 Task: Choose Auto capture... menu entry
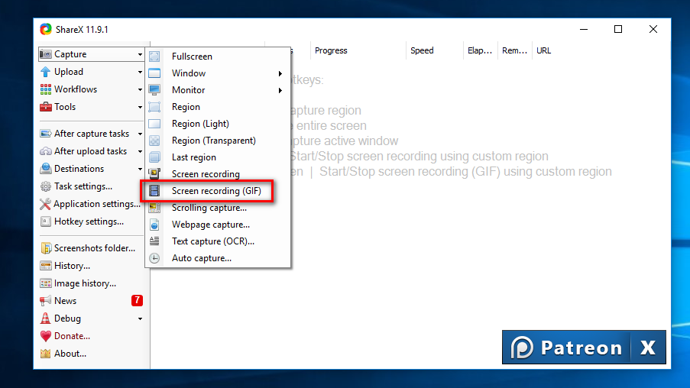218,258
